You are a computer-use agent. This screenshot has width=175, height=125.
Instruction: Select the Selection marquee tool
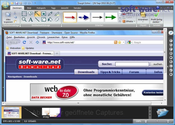pyautogui.click(x=24, y=14)
